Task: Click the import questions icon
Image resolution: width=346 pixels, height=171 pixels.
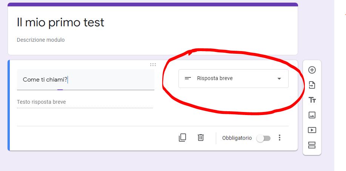Action: (312, 85)
